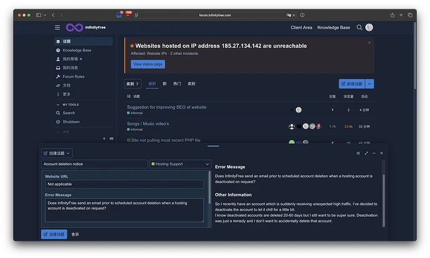Click the forum.infinityfree.com address bar
This screenshot has height=258, width=430.
pos(215,15)
